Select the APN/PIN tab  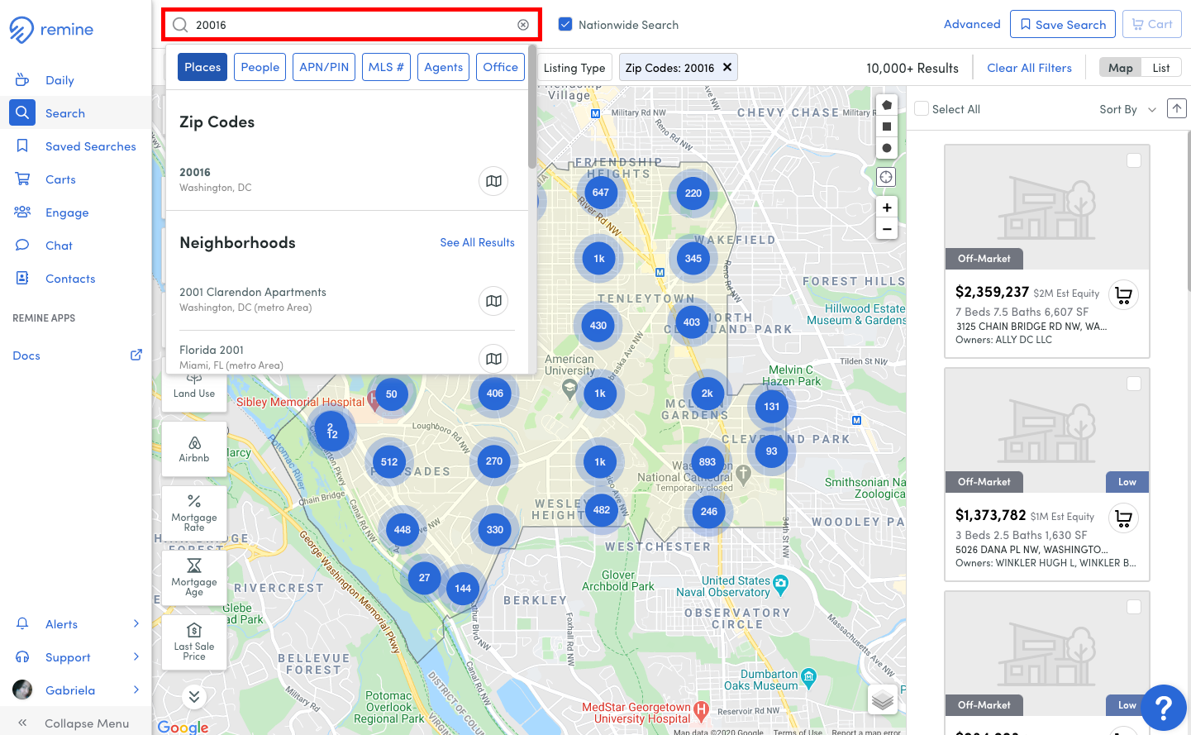click(324, 67)
